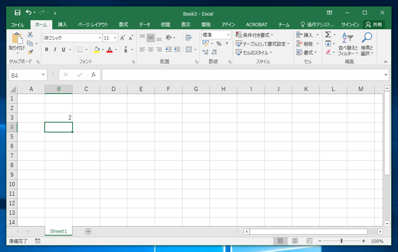Decrease the cell indent

click(x=169, y=49)
